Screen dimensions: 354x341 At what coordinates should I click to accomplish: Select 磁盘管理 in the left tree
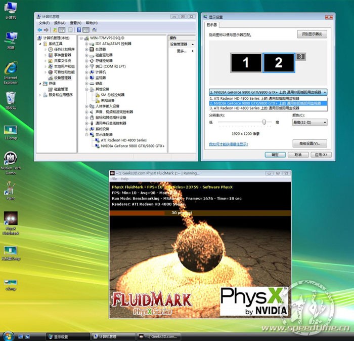58,89
